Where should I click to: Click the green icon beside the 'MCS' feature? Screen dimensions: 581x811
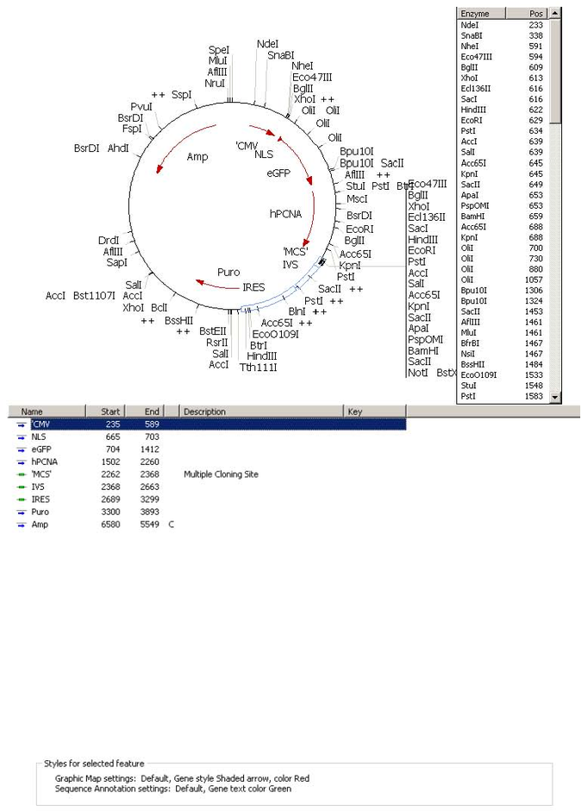(21, 475)
